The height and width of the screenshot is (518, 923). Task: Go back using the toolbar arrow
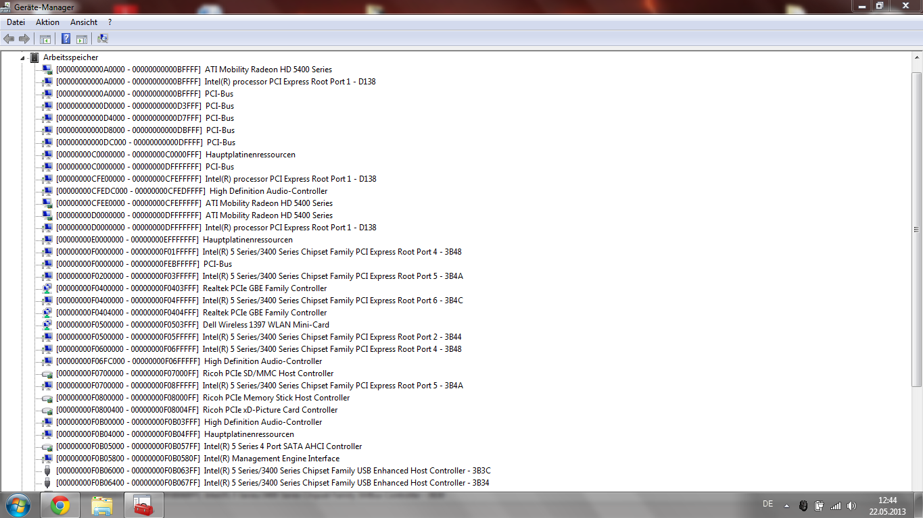[9, 39]
